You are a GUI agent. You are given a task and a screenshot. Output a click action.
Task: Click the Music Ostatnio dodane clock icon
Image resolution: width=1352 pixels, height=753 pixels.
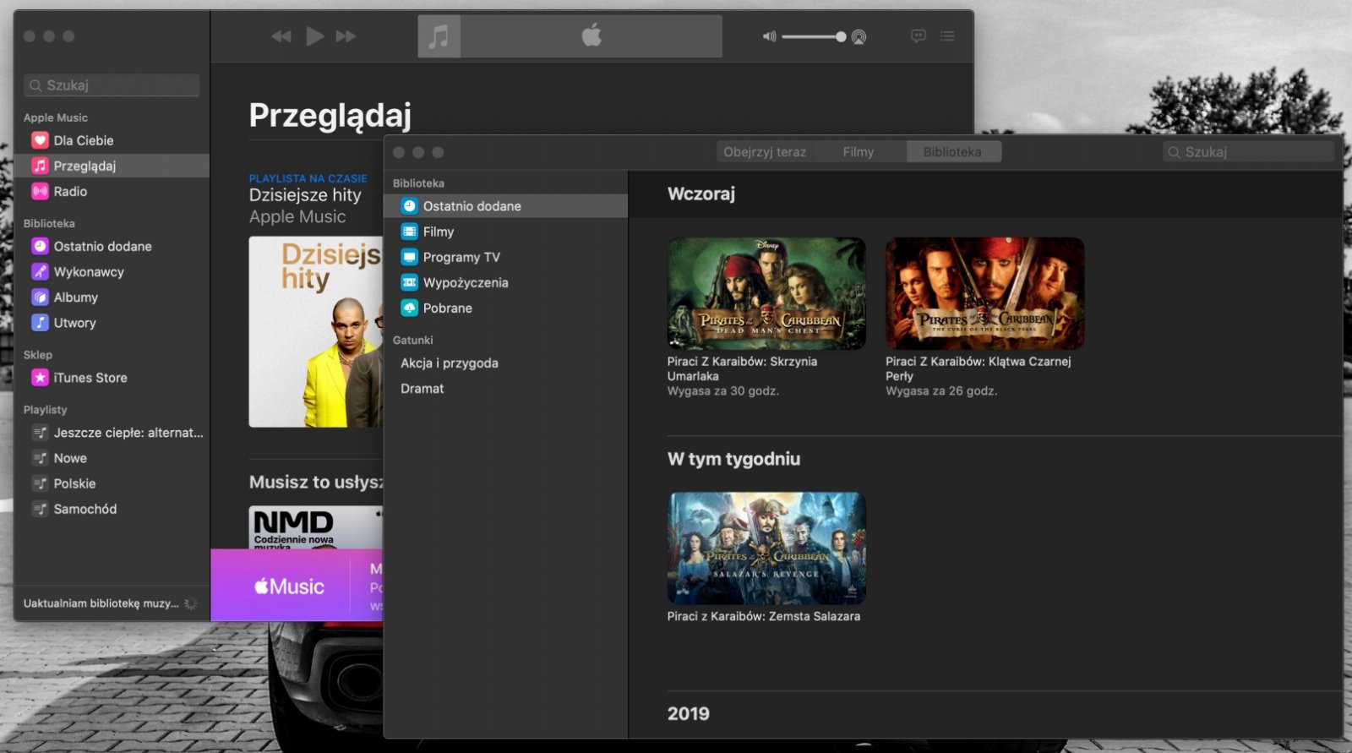40,246
